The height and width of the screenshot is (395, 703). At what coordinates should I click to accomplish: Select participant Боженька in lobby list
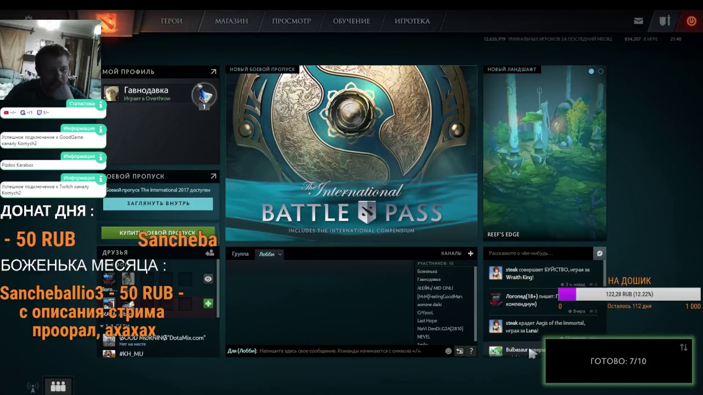[427, 272]
